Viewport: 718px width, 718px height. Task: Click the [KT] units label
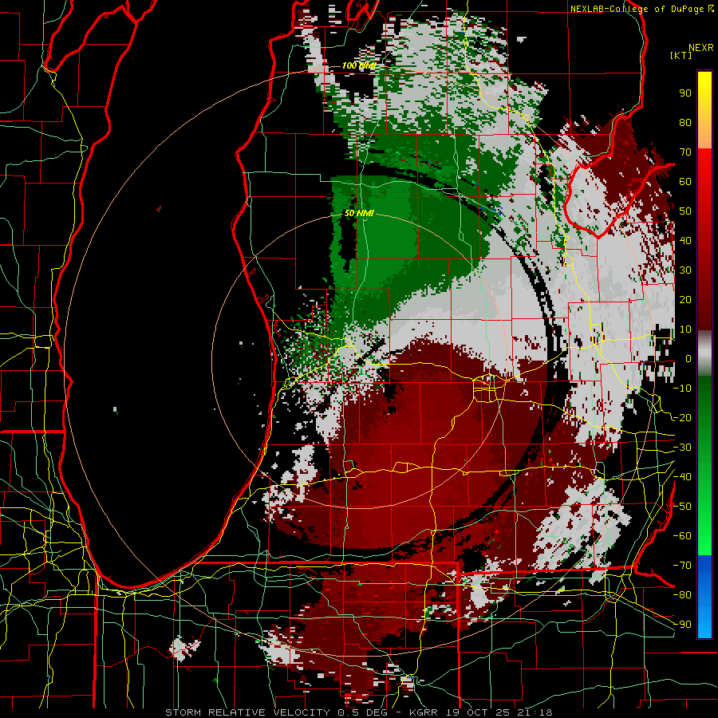pyautogui.click(x=681, y=55)
